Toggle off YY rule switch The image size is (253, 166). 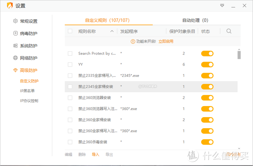point(207,65)
